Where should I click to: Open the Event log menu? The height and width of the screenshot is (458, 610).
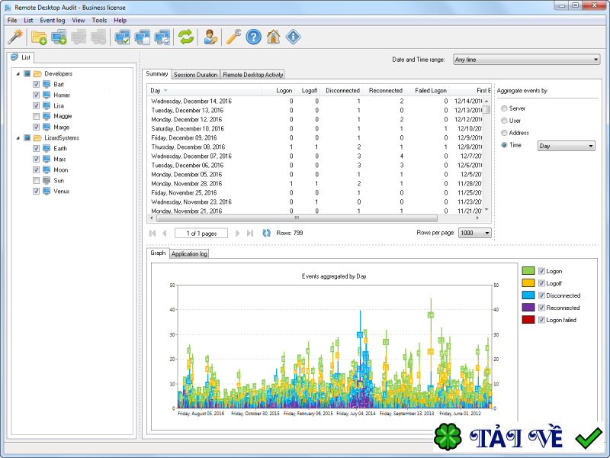[x=53, y=20]
